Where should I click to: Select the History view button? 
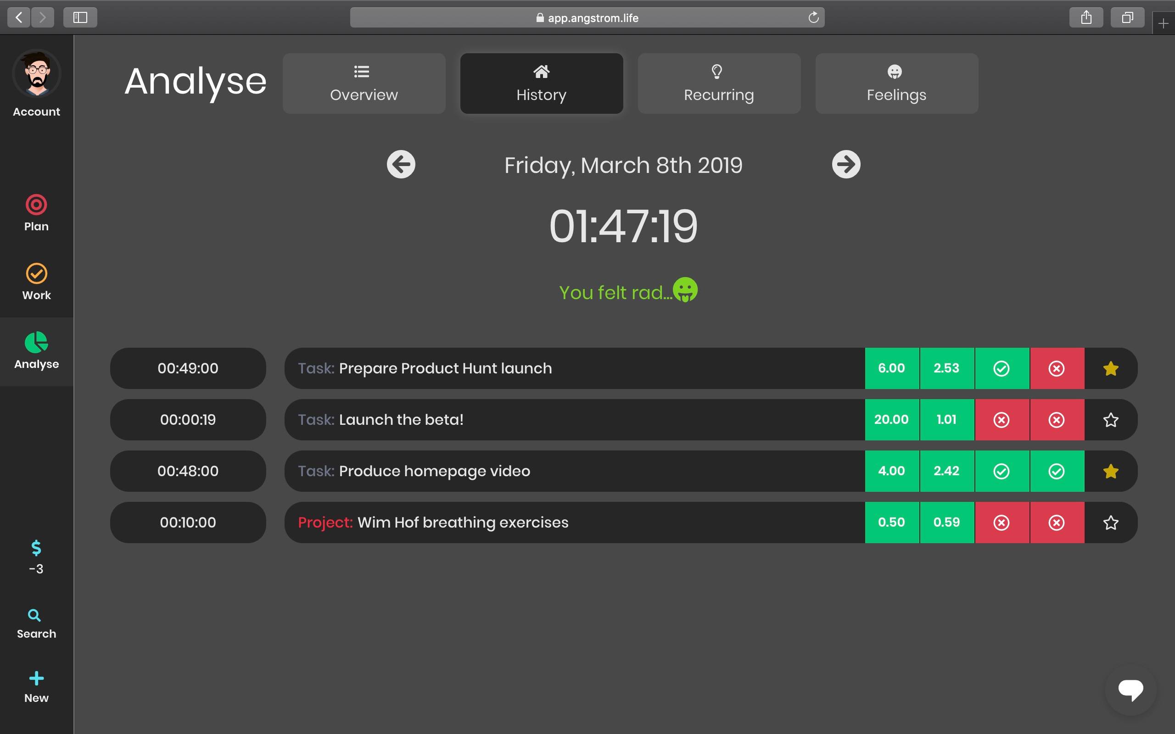(x=541, y=83)
